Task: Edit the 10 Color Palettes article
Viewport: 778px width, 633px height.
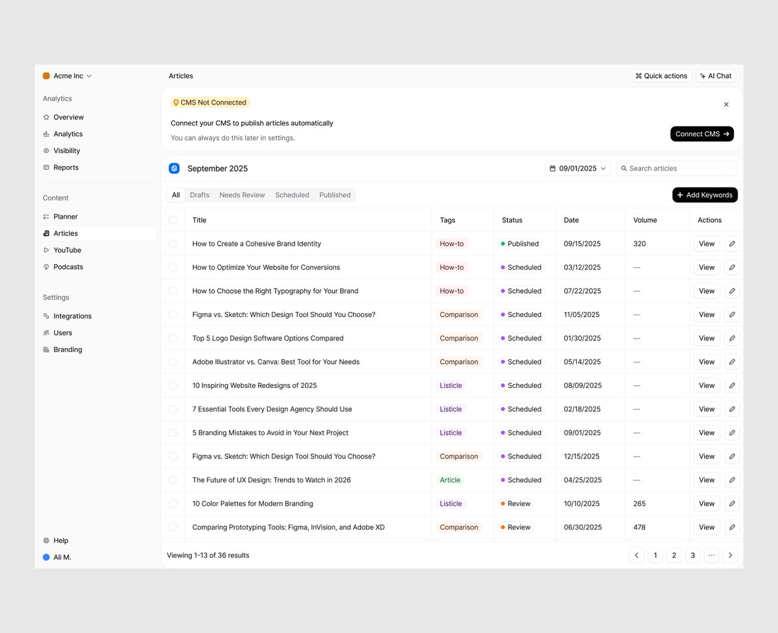Action: (x=732, y=503)
